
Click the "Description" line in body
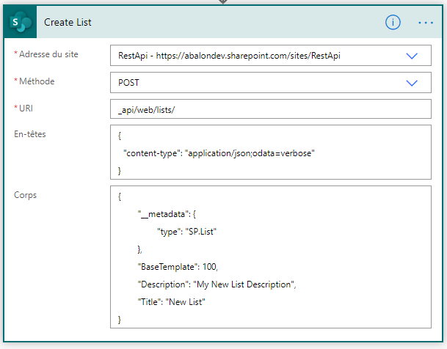click(217, 284)
